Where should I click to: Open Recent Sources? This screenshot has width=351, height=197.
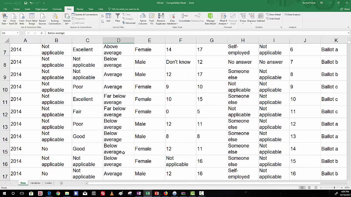click(x=42, y=19)
